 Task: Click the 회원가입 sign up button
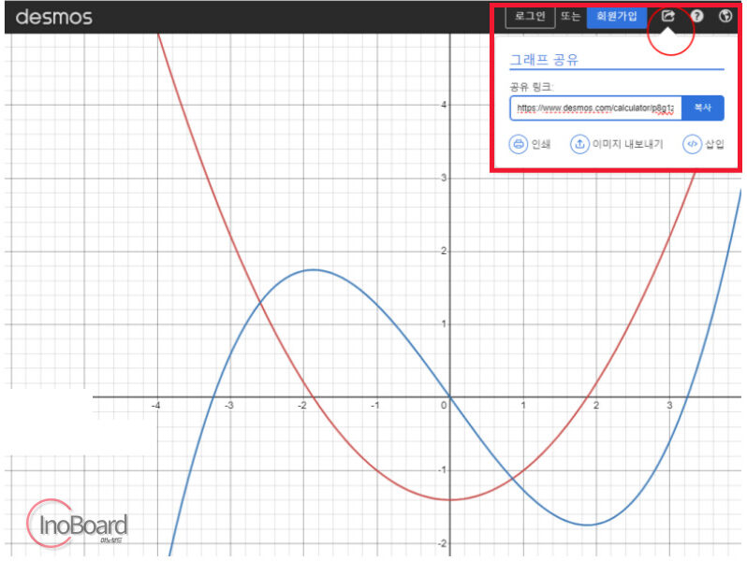(617, 17)
